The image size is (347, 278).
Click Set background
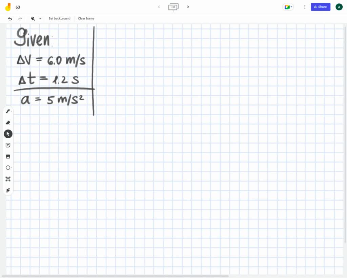[x=59, y=19]
